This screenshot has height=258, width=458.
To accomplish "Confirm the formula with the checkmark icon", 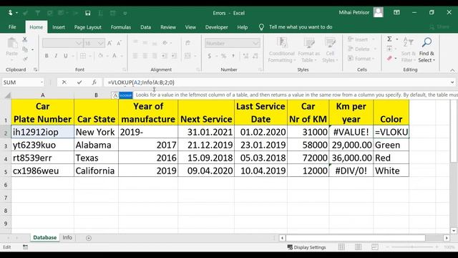I will tap(79, 82).
